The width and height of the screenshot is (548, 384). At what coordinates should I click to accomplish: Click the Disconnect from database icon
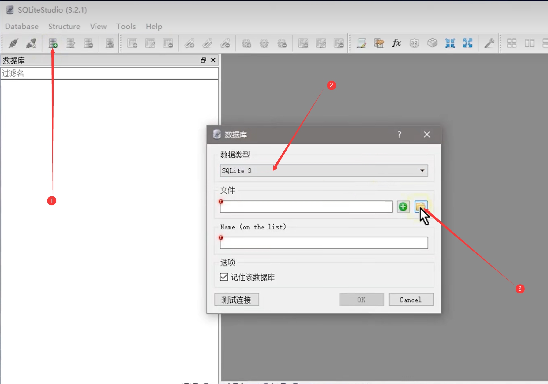pyautogui.click(x=31, y=43)
